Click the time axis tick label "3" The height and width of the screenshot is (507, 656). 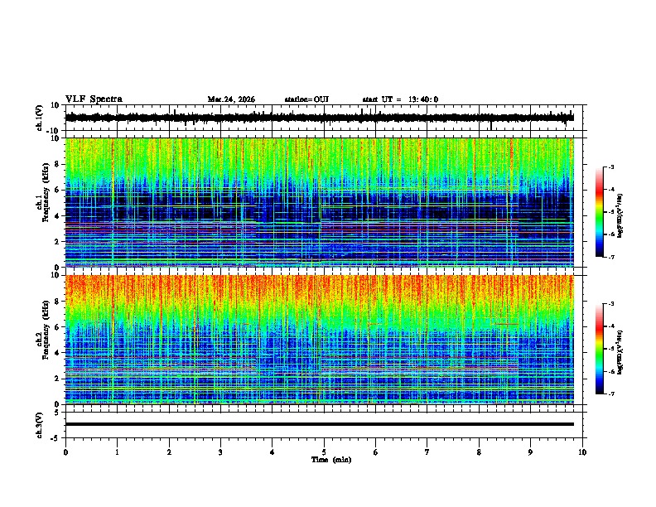click(220, 452)
